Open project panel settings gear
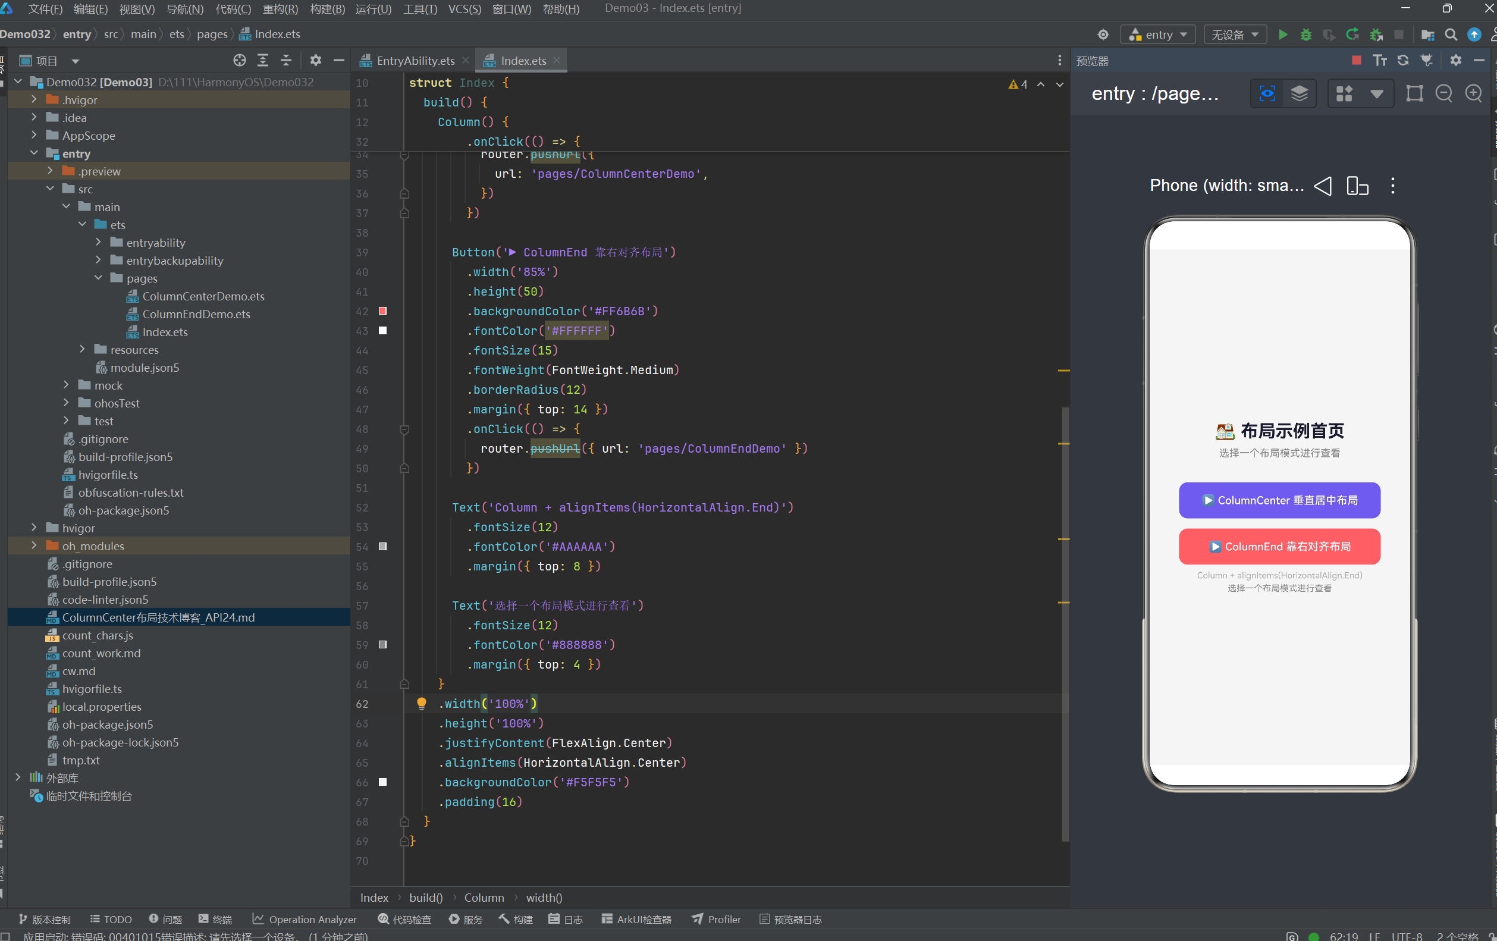Viewport: 1497px width, 941px height. [x=316, y=60]
